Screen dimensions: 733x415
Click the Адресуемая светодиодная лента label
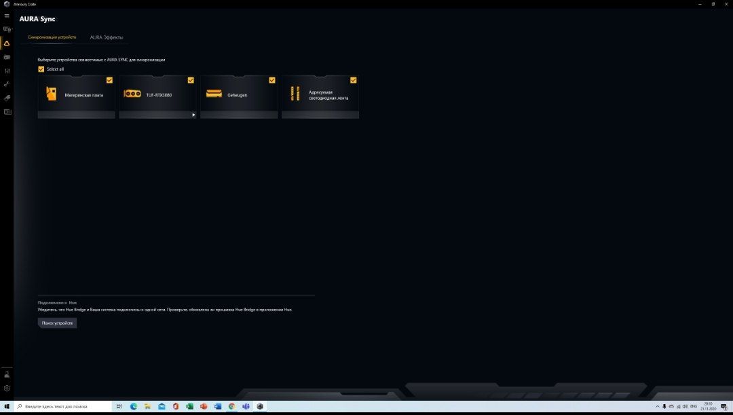pos(328,95)
